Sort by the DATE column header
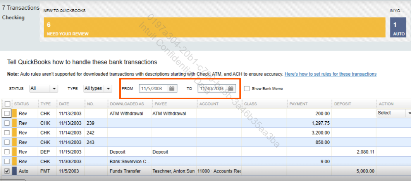This screenshot has width=411, height=181. click(x=64, y=104)
